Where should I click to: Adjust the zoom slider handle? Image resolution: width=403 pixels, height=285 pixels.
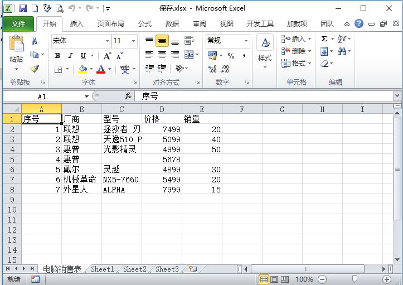click(355, 279)
